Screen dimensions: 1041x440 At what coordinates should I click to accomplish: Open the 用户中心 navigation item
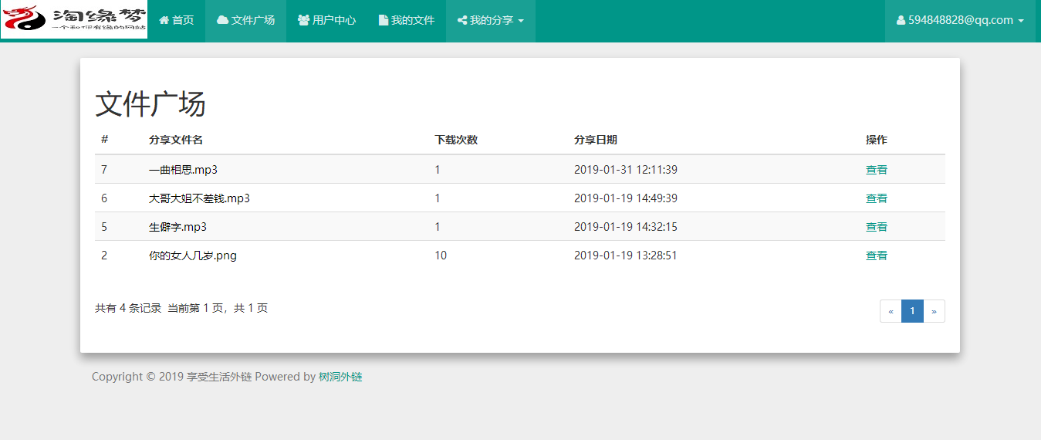point(326,21)
